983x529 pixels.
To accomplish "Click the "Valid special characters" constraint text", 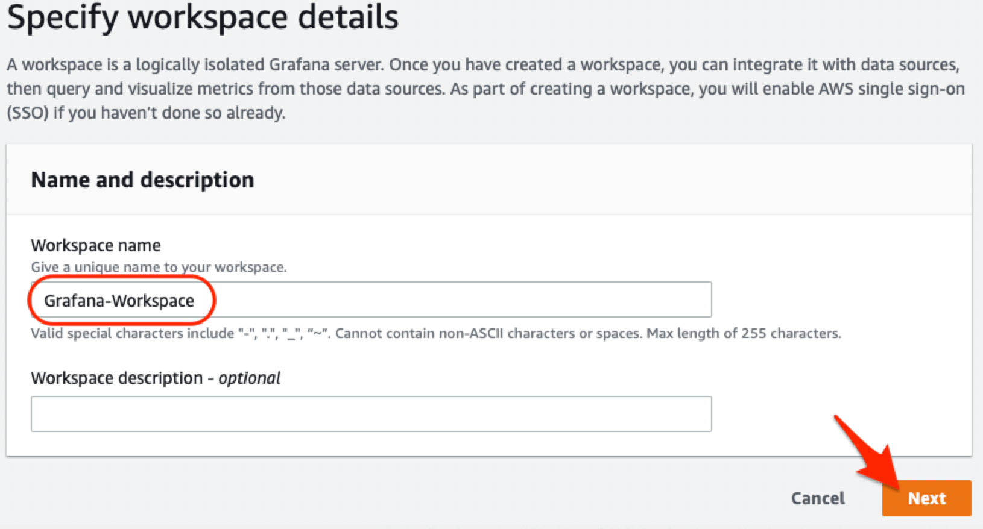I will [132, 333].
